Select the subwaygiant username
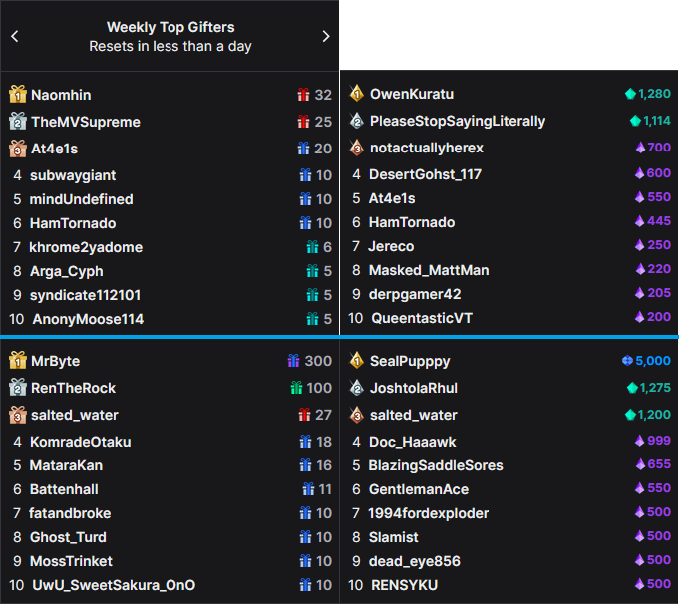This screenshot has width=679, height=604. 73,175
